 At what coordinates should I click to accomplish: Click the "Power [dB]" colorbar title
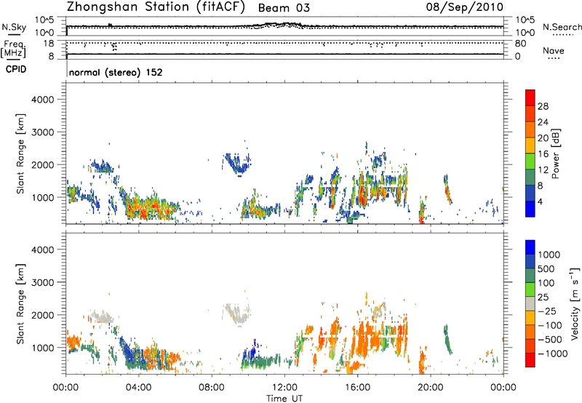(x=556, y=153)
